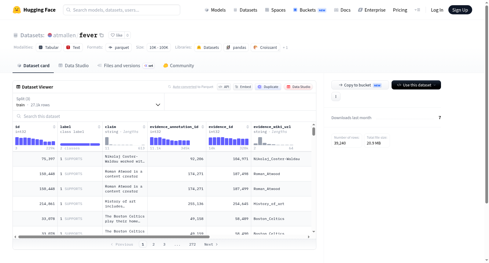Screen dimensions: 489x263
Task: Open Datasets in top navigation
Action: (x=245, y=10)
